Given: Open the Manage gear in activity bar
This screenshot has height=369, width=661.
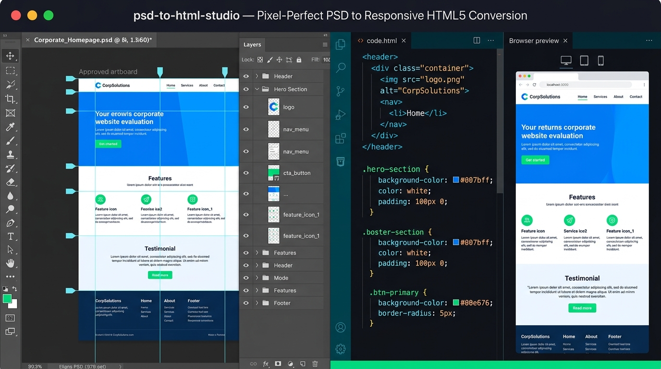Looking at the screenshot, I should click(341, 349).
